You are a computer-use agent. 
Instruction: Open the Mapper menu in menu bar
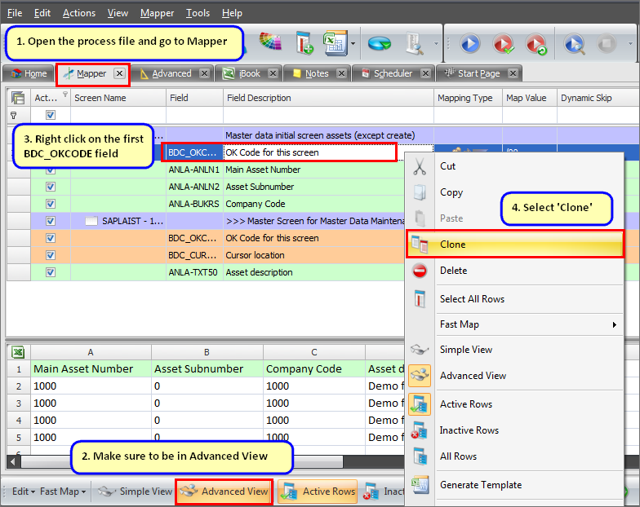(x=157, y=13)
